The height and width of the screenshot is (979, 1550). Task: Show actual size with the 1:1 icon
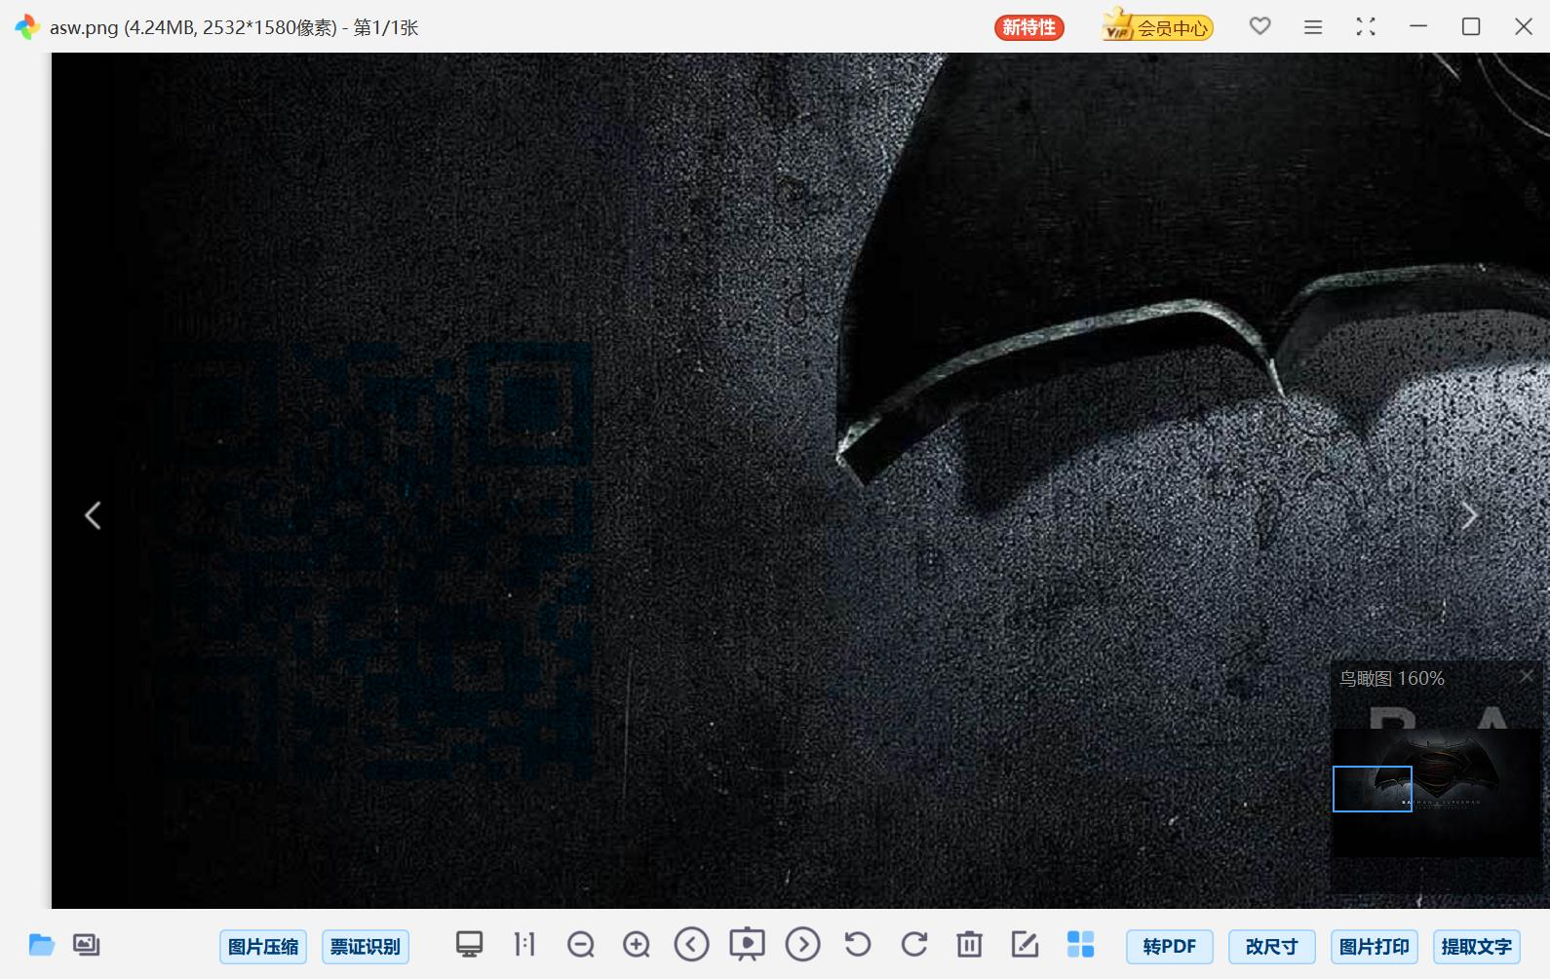pyautogui.click(x=524, y=944)
